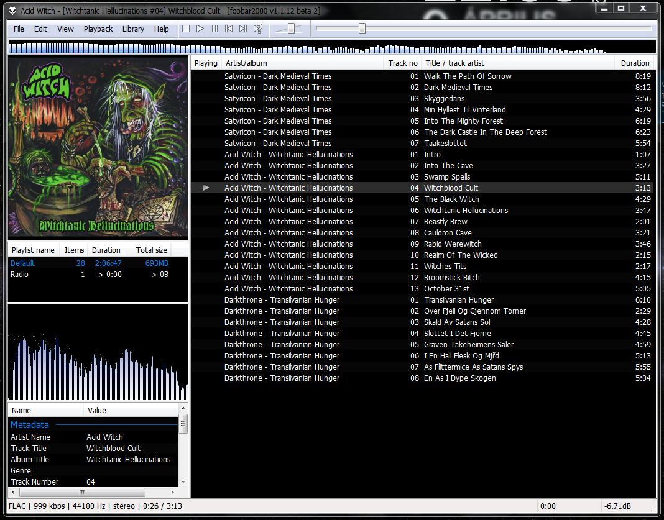Open the View menu
The width and height of the screenshot is (664, 520).
pyautogui.click(x=65, y=29)
